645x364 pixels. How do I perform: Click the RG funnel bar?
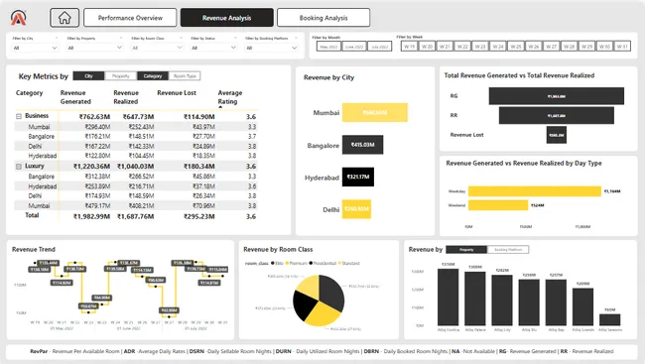pos(556,96)
